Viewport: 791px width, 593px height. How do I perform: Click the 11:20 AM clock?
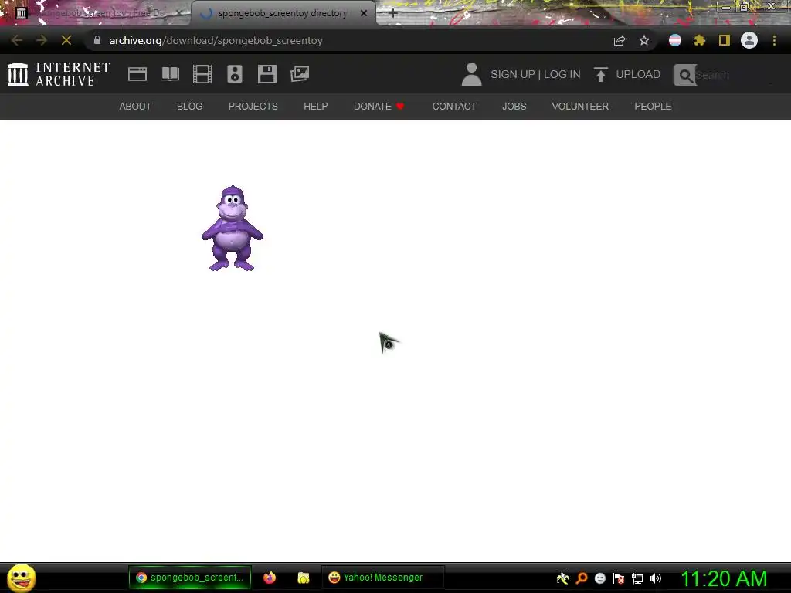724,578
